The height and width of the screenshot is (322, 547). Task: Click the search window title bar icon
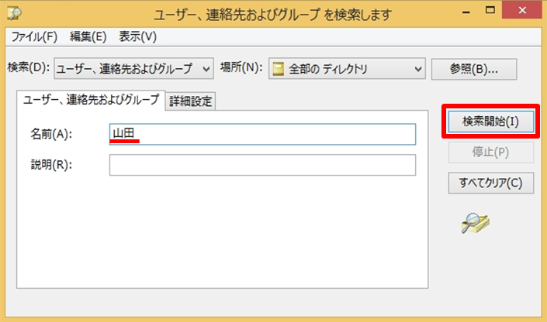(x=14, y=13)
